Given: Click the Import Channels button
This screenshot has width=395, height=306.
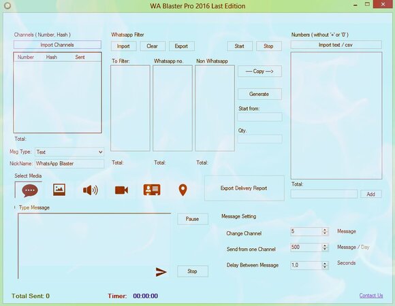Looking at the screenshot, I should [57, 45].
